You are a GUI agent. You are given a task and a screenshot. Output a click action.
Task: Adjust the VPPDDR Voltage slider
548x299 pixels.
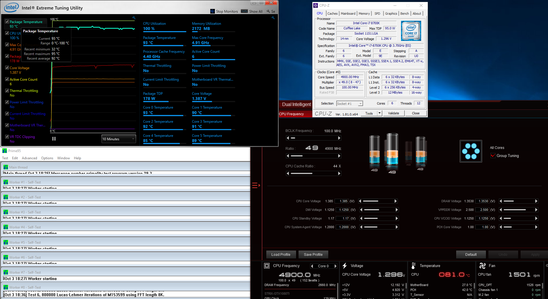(x=518, y=210)
